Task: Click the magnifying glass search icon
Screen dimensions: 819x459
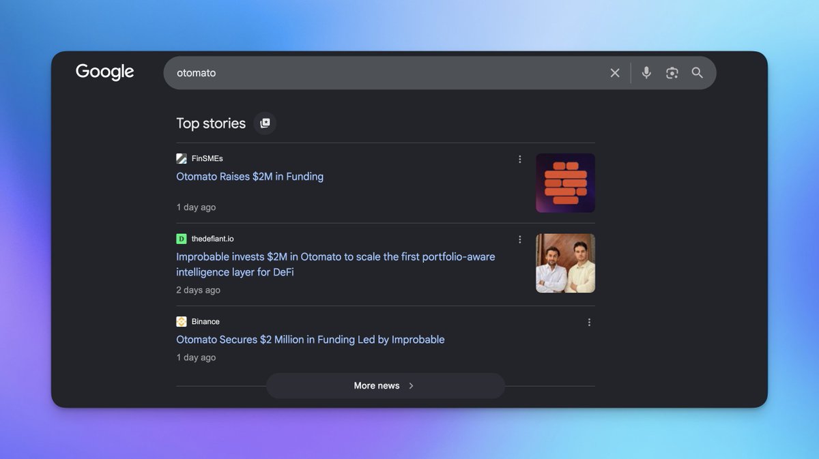Action: tap(697, 73)
